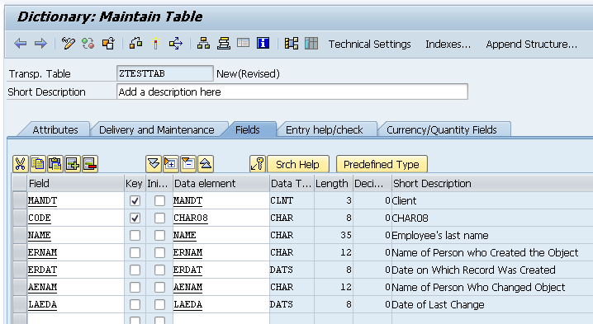This screenshot has height=324, width=593.
Task: Cut the row with the scissors icon
Action: [20, 164]
